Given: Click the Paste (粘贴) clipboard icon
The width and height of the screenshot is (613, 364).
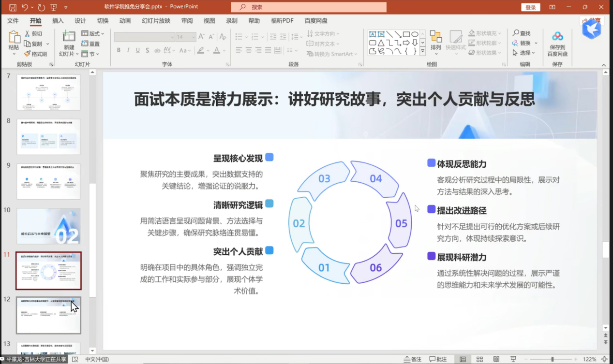Looking at the screenshot, I should 14,37.
